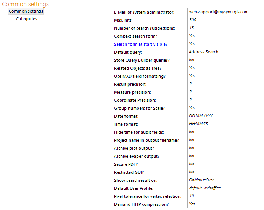Viewport: 264px width, 210px height.
Task: Toggle the Compact search form value
Action: 225,36
